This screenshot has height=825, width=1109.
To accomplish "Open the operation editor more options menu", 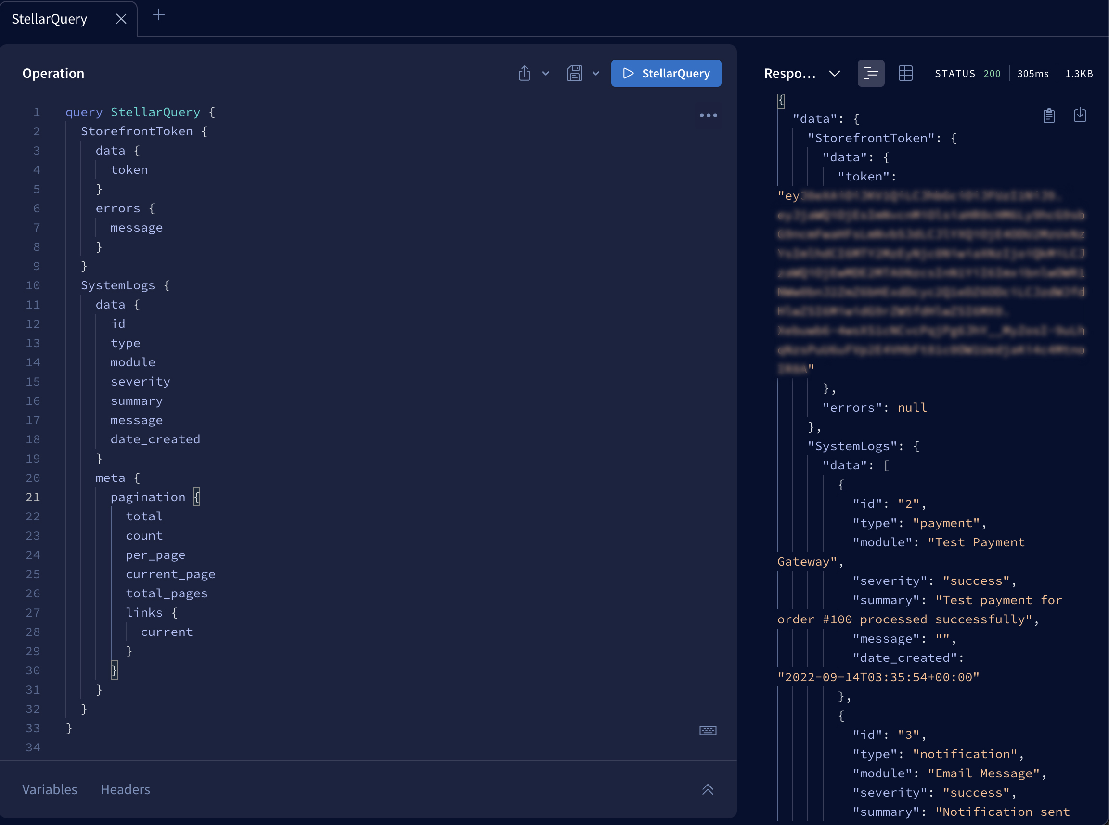I will [x=708, y=116].
